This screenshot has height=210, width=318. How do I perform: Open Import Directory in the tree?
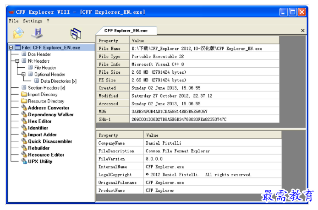[x=43, y=94]
